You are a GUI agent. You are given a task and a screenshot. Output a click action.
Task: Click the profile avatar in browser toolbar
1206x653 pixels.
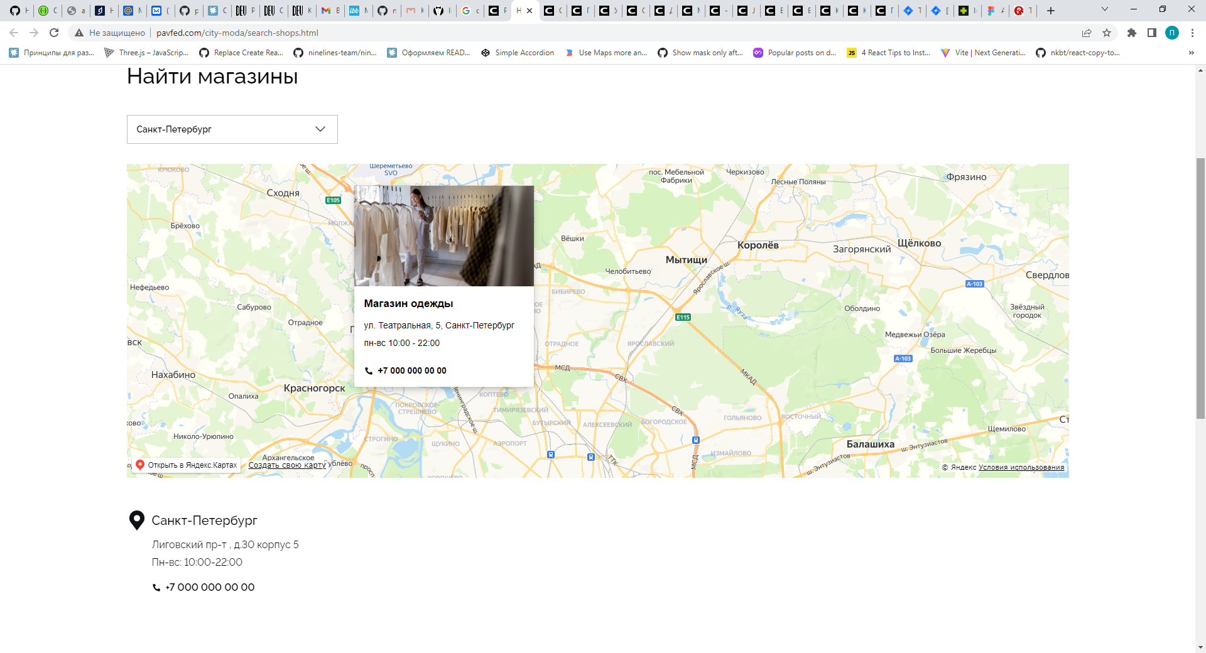click(x=1172, y=33)
